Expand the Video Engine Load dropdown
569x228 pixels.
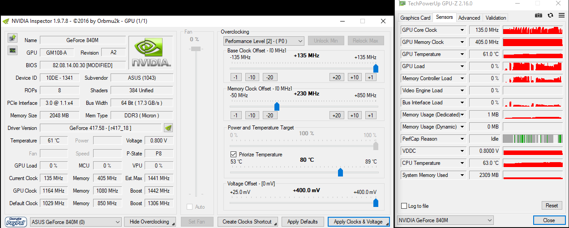462,90
